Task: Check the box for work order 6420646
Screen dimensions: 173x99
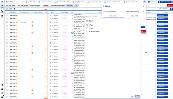Action: point(7,15)
